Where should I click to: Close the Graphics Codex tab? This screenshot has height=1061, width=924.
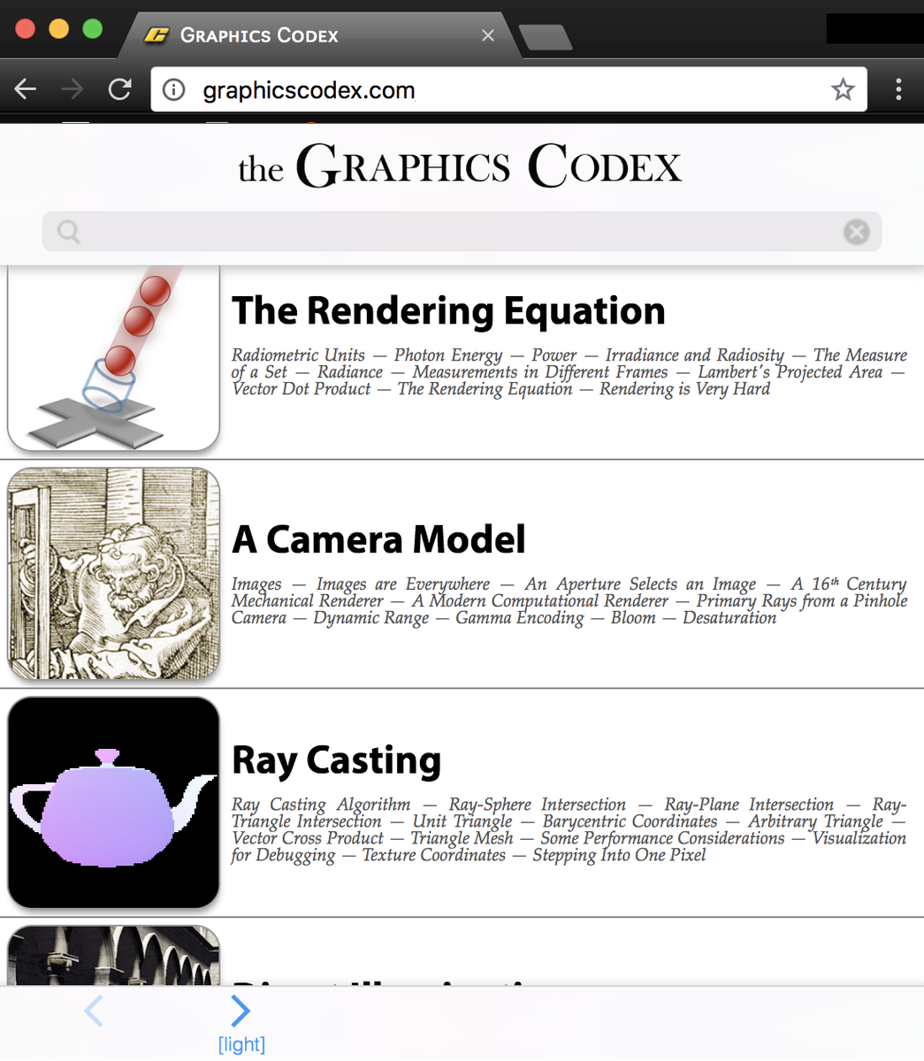click(x=488, y=35)
